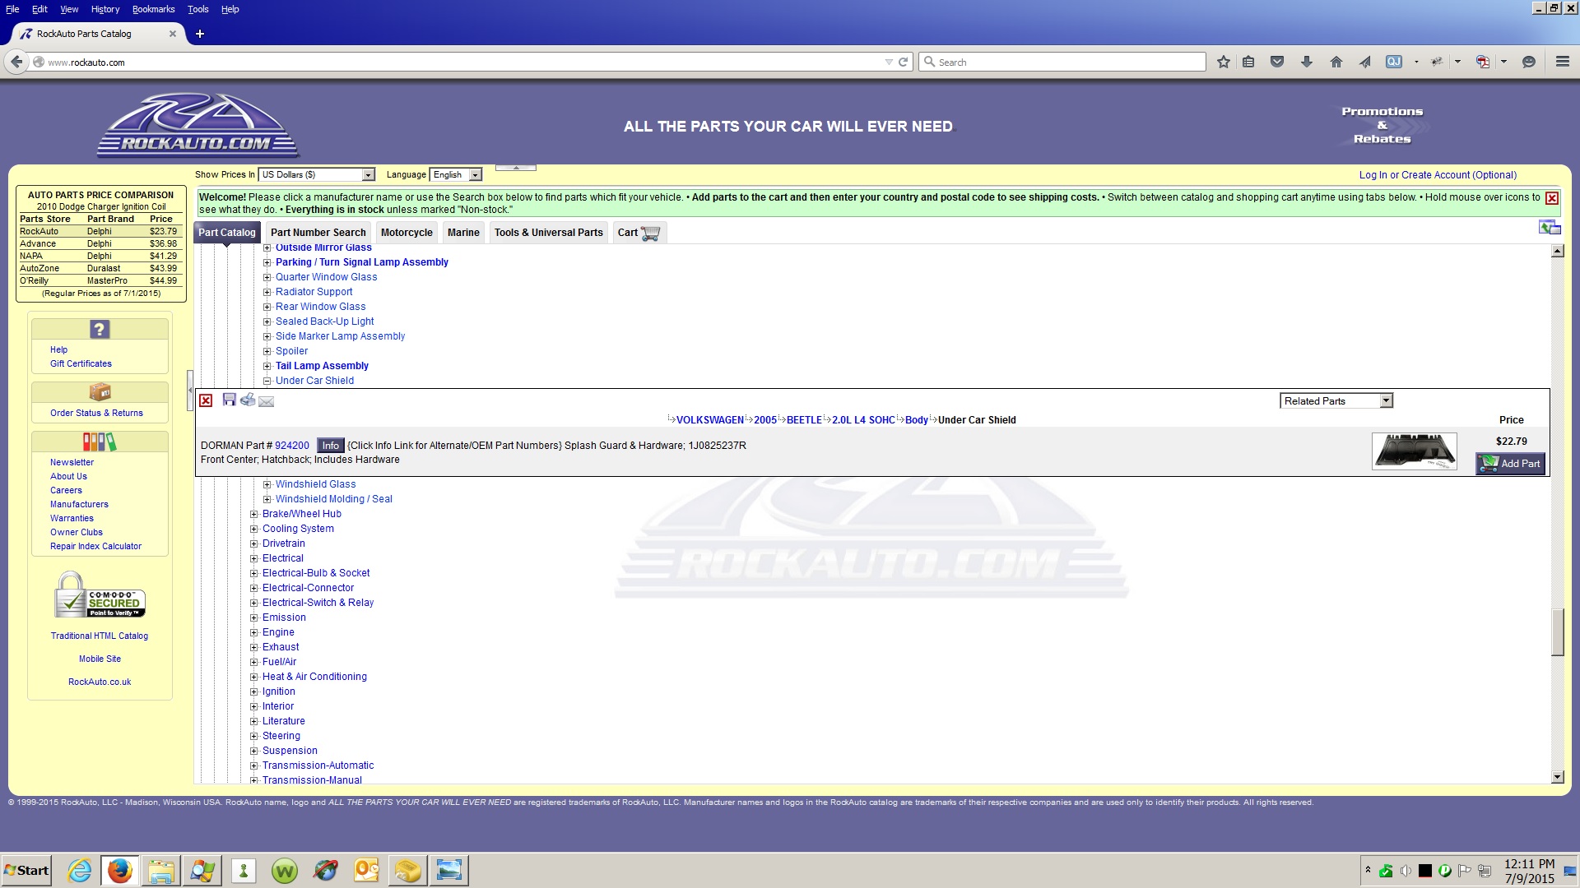Image resolution: width=1580 pixels, height=888 pixels.
Task: Reload the page with the refresh icon
Action: pos(903,62)
